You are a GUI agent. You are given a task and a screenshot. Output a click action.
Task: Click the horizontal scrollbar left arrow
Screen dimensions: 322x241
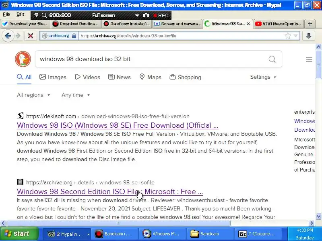(3, 223)
